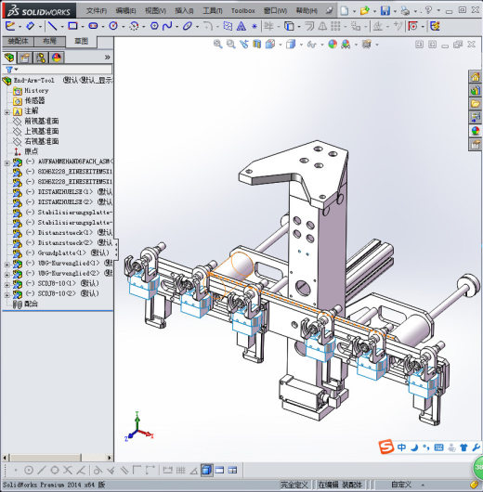Open the PropertyManager tab icon
The image size is (483, 492).
25,58
